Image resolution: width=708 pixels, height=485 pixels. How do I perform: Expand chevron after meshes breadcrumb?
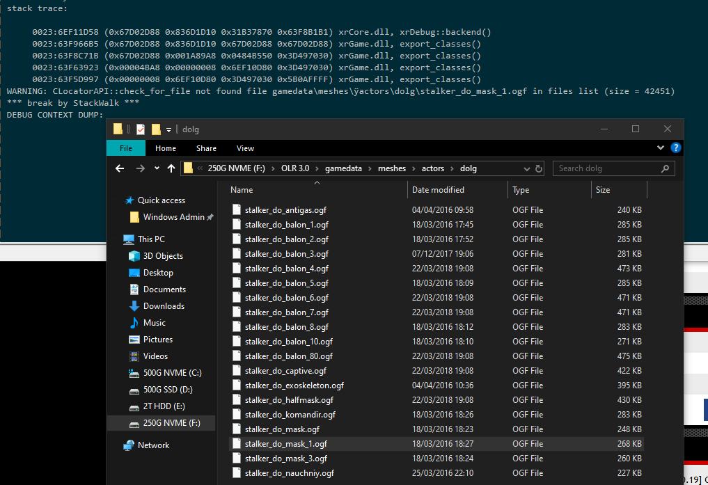[414, 168]
